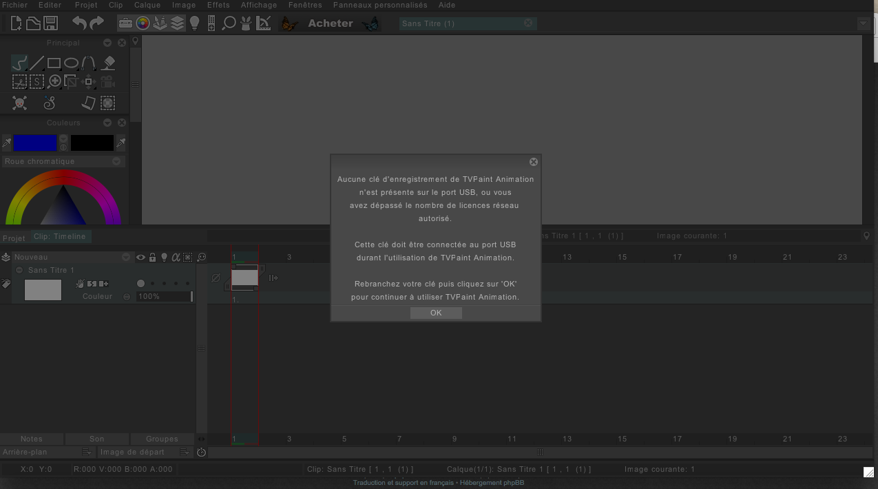Select the dashed S selection tool
The width and height of the screenshot is (878, 489).
(x=37, y=82)
